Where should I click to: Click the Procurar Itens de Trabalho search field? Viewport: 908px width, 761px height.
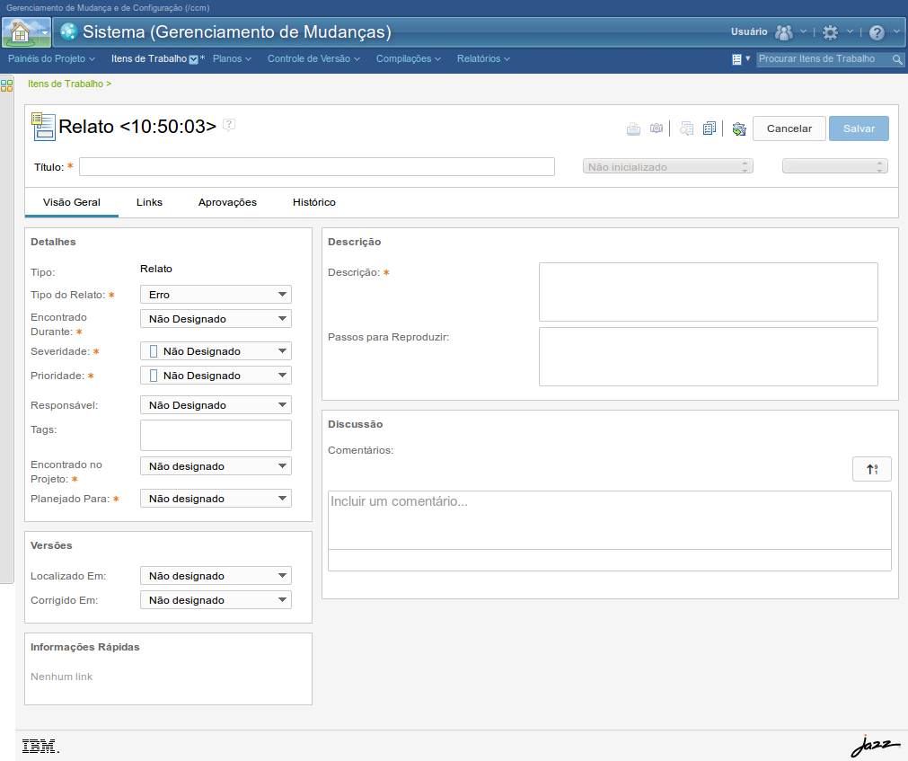coord(824,59)
